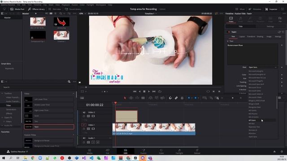Screen dimensions: 287x161
Task: Toggle the Linked Selection chain icon
Action: 176,98
